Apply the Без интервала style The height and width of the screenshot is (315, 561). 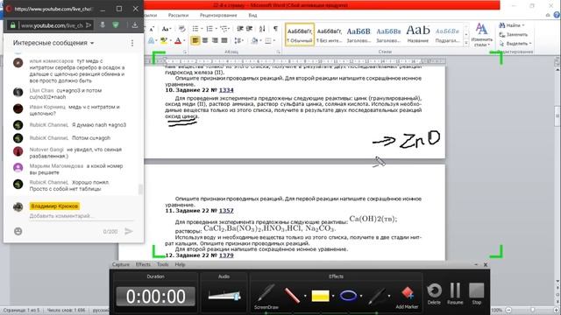click(x=330, y=35)
